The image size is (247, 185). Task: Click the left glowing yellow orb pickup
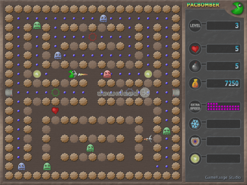(37, 74)
